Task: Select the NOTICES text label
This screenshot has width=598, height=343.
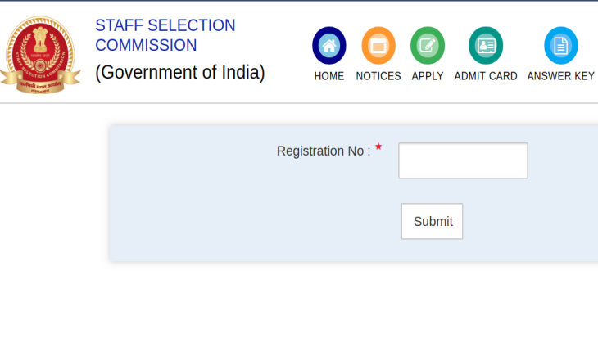Action: [x=378, y=76]
